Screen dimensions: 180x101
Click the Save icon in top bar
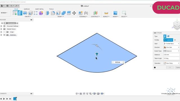coord(7,6)
